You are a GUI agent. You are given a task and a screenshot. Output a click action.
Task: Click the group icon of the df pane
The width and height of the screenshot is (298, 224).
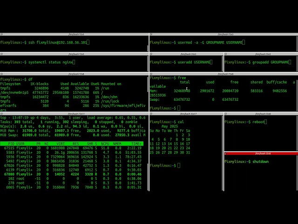point(1,74)
